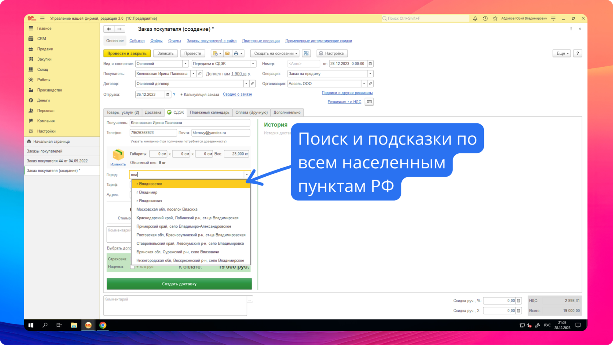Open the Еще menu dropdown
The image size is (613, 345).
coord(562,53)
